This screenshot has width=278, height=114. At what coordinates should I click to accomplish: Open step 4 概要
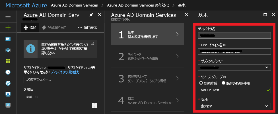click(x=145, y=100)
